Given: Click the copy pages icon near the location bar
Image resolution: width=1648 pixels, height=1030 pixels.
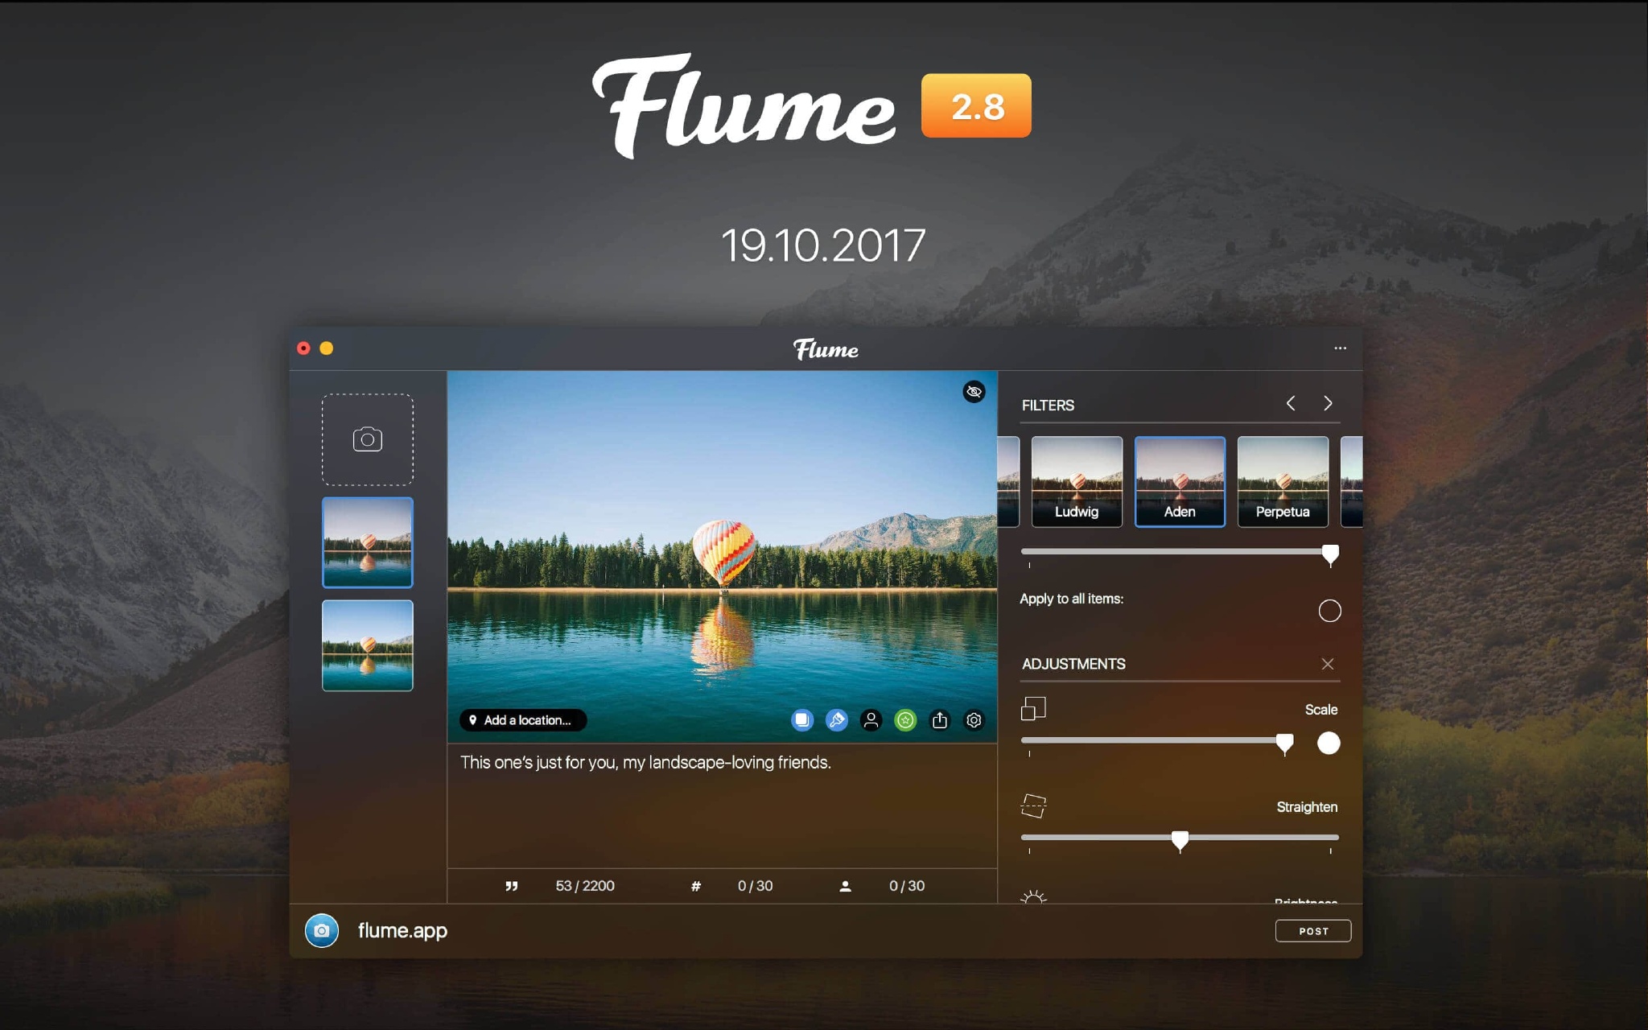Looking at the screenshot, I should click(802, 720).
